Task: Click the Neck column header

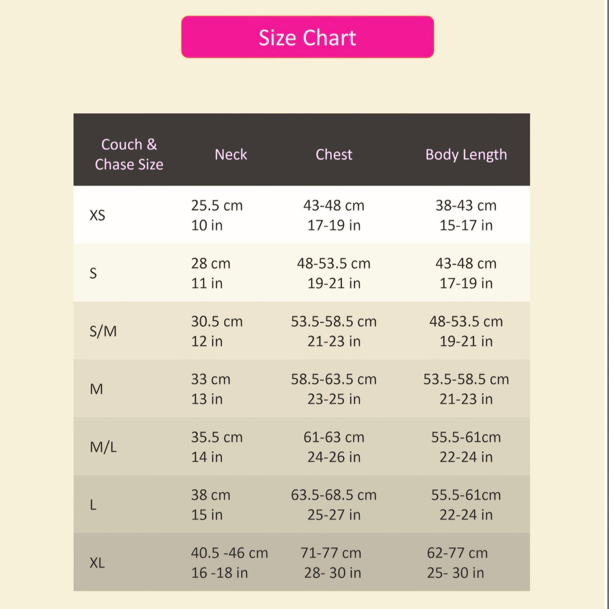Action: (231, 154)
